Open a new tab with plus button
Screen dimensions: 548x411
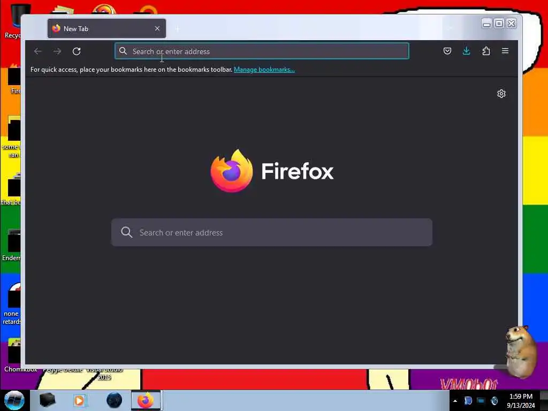(178, 29)
